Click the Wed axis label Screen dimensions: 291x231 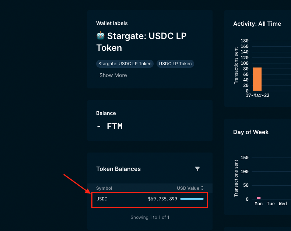point(283,204)
